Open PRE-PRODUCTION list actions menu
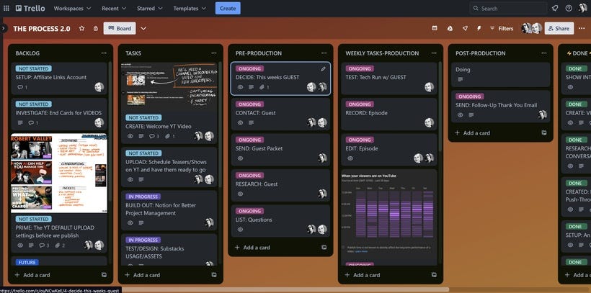This screenshot has width=591, height=293. pos(324,53)
